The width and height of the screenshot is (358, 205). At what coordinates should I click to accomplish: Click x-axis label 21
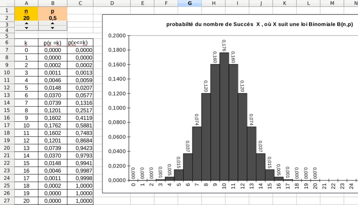point(324,186)
